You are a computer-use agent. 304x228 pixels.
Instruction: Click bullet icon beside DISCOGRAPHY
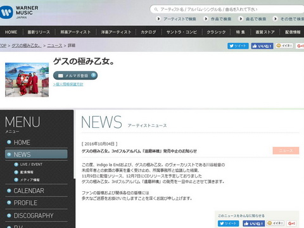click(9, 215)
